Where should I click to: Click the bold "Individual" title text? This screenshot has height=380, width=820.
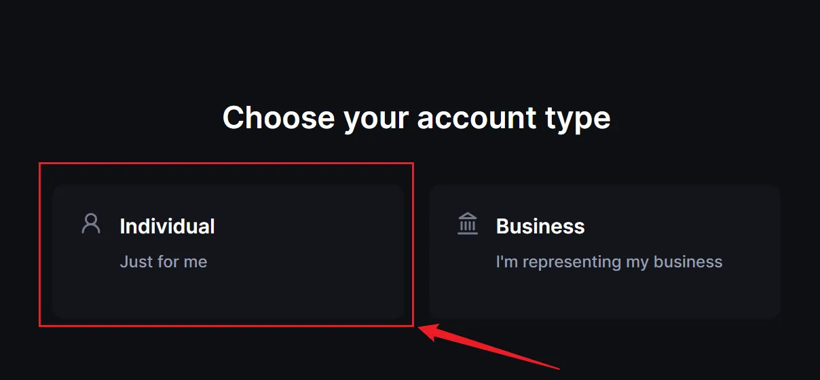[x=167, y=226]
